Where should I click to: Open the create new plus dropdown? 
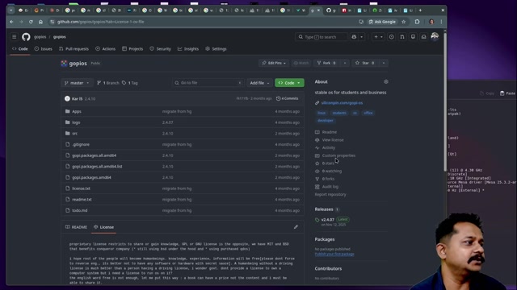coord(378,37)
